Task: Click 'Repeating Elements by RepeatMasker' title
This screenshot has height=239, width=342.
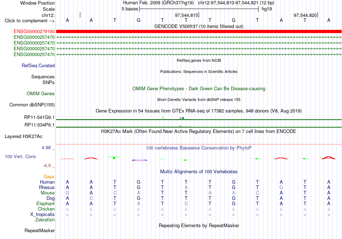Action: coord(199,225)
